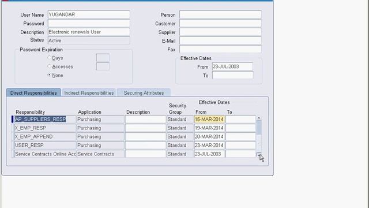The image size is (369, 208).
Task: Click Standard security group for USER_RESP
Action: [180, 145]
